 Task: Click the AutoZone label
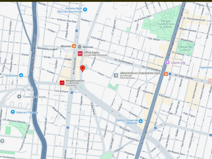click(12, 75)
